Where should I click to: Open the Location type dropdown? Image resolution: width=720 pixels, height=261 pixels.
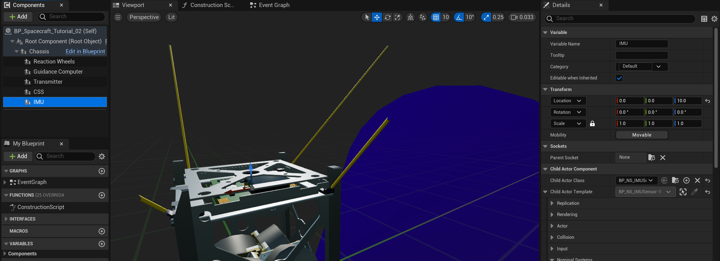coord(568,101)
